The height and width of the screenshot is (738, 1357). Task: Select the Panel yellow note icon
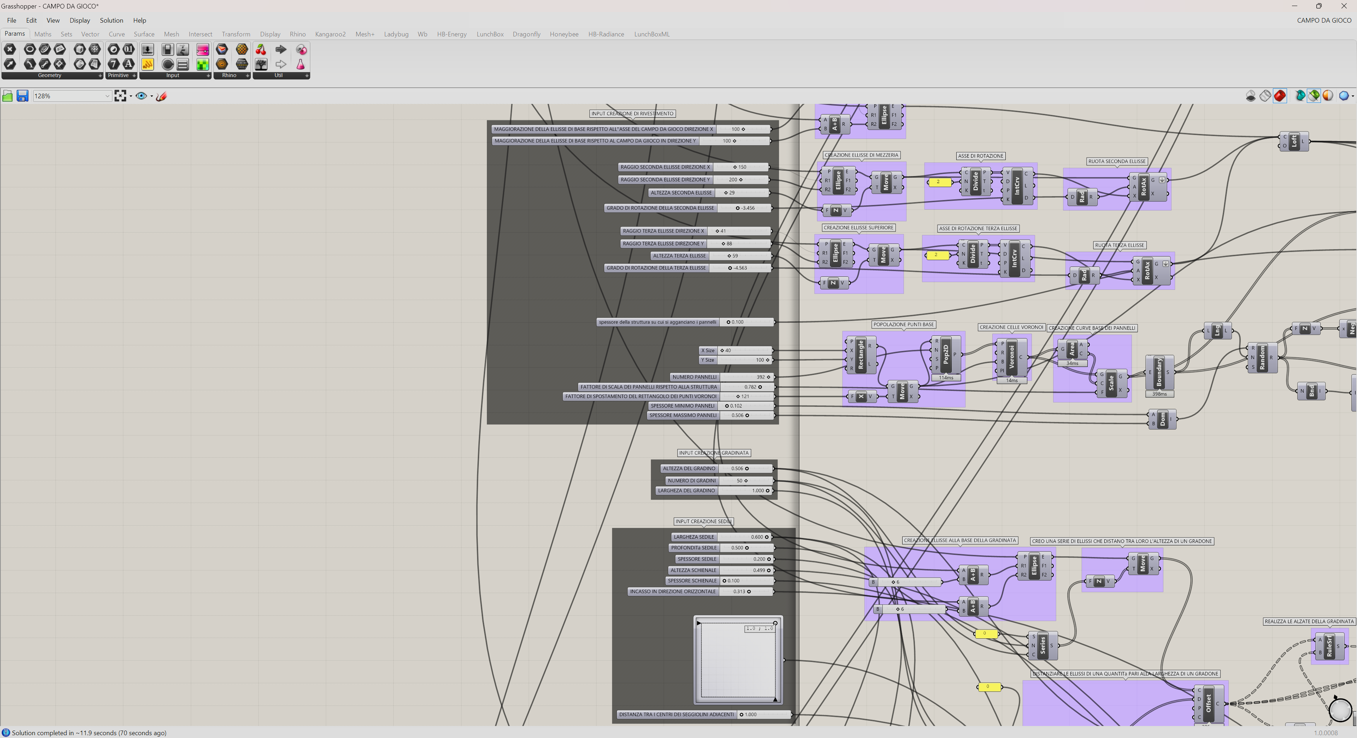147,64
